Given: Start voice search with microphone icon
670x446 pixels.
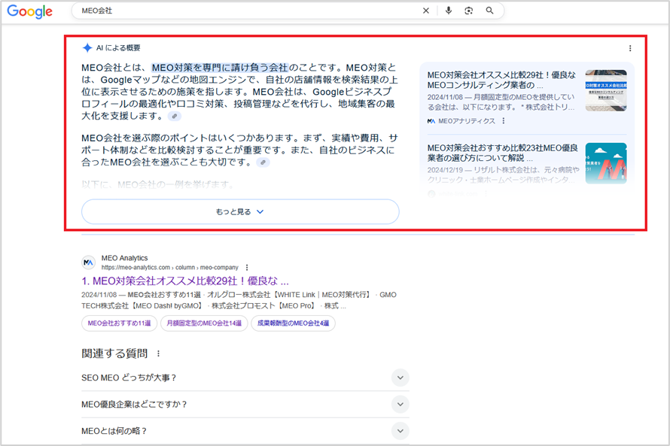Looking at the screenshot, I should click(448, 11).
